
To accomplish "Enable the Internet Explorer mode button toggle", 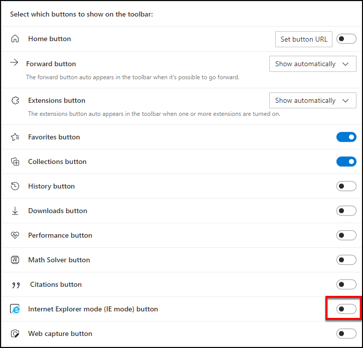I will (x=346, y=309).
